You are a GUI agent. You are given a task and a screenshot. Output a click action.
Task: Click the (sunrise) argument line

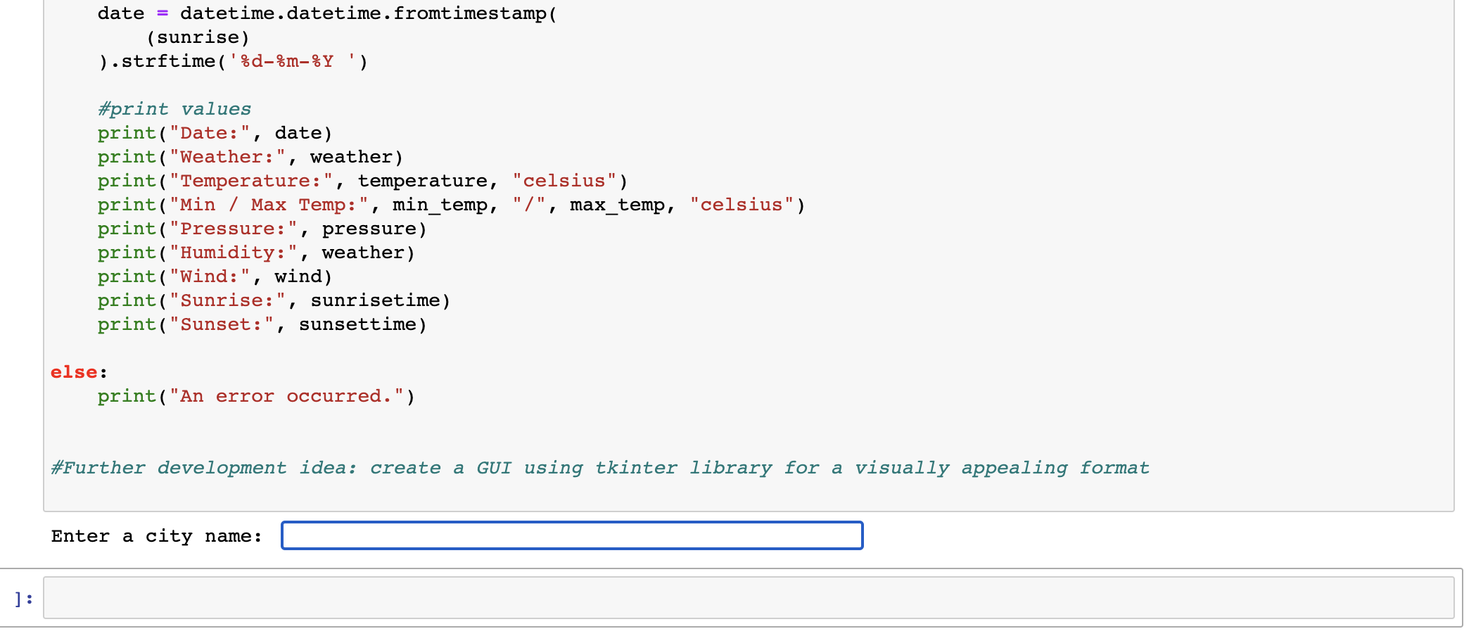(197, 37)
